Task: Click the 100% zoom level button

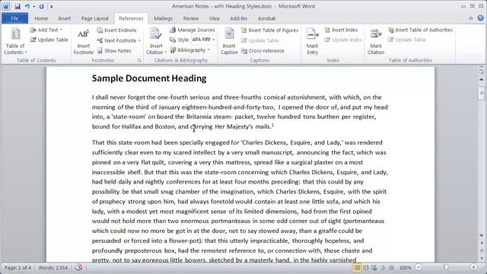Action: [x=405, y=267]
